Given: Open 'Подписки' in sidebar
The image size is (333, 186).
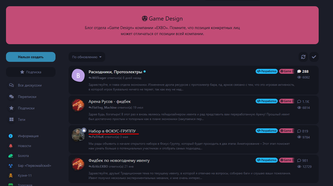Looking at the screenshot, I should [x=26, y=108].
